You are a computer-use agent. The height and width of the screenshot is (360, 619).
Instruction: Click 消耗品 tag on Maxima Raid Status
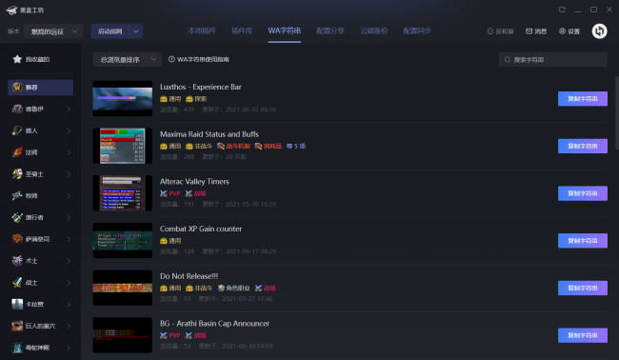point(269,146)
